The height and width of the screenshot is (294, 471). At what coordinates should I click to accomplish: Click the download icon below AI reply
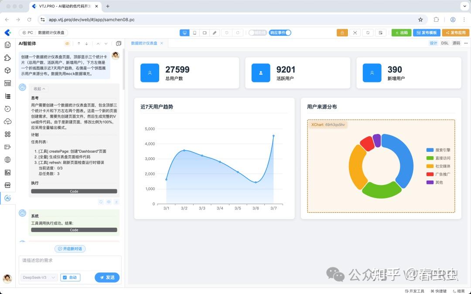coord(116,202)
